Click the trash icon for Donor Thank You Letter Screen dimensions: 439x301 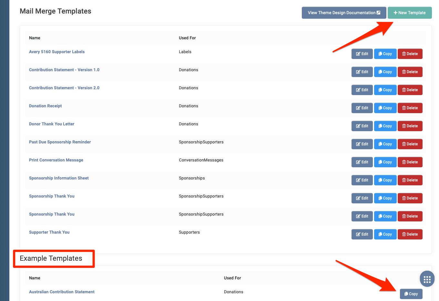(404, 126)
